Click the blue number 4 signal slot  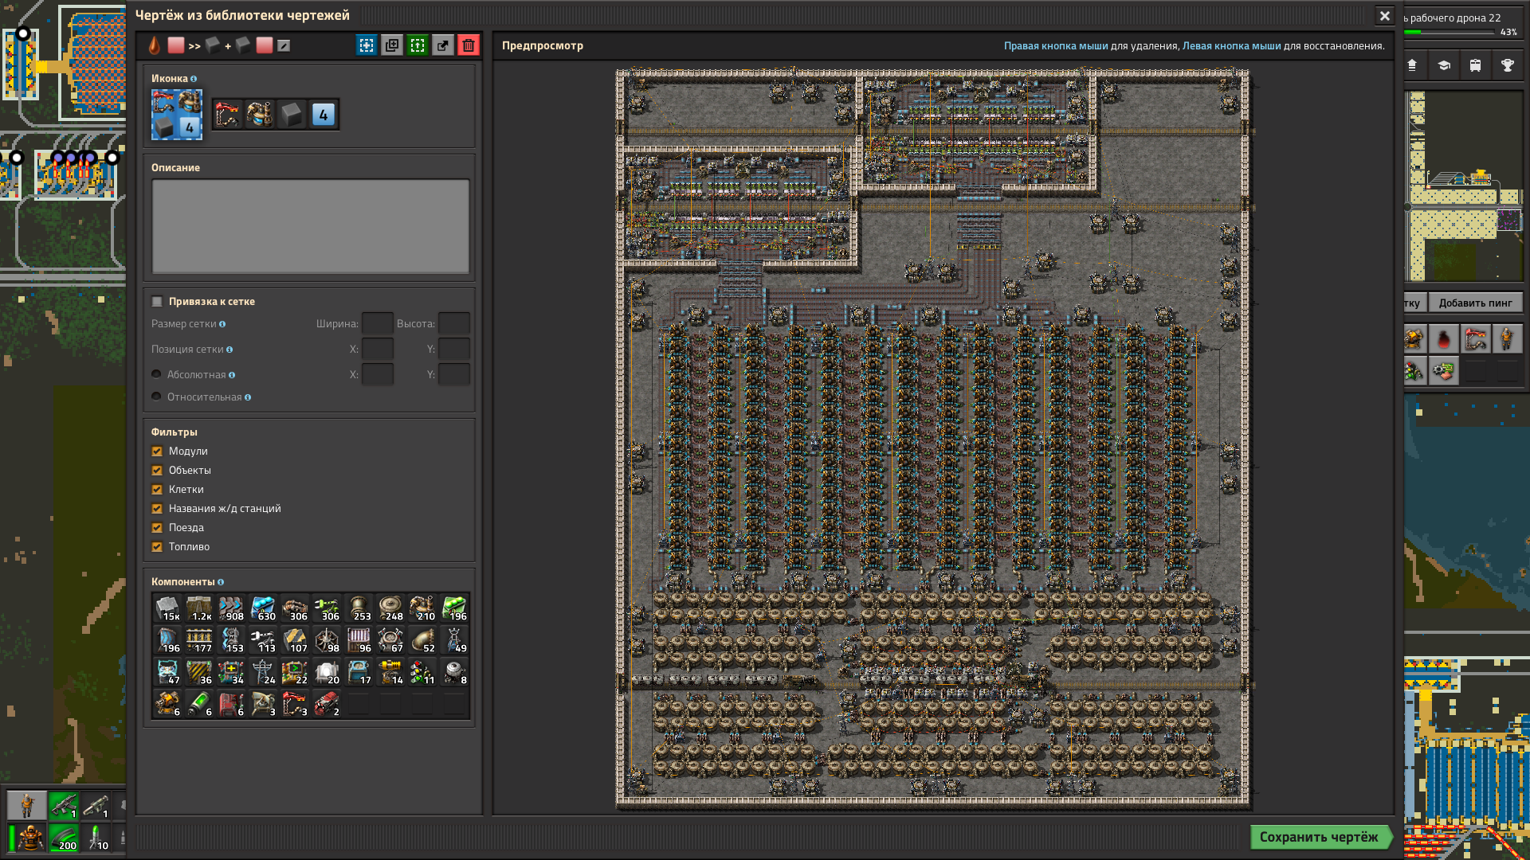[x=324, y=115]
